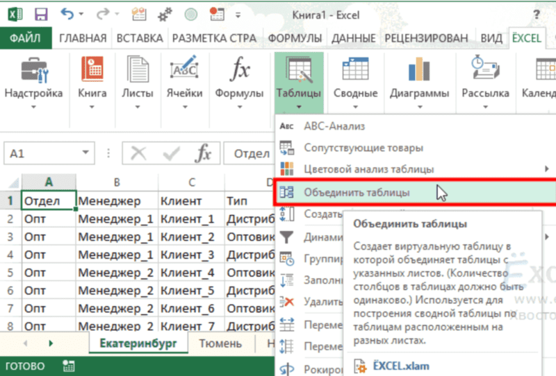Screen dimensions: 556x376
Task: Click the Листы sheets icon
Action: click(x=138, y=71)
